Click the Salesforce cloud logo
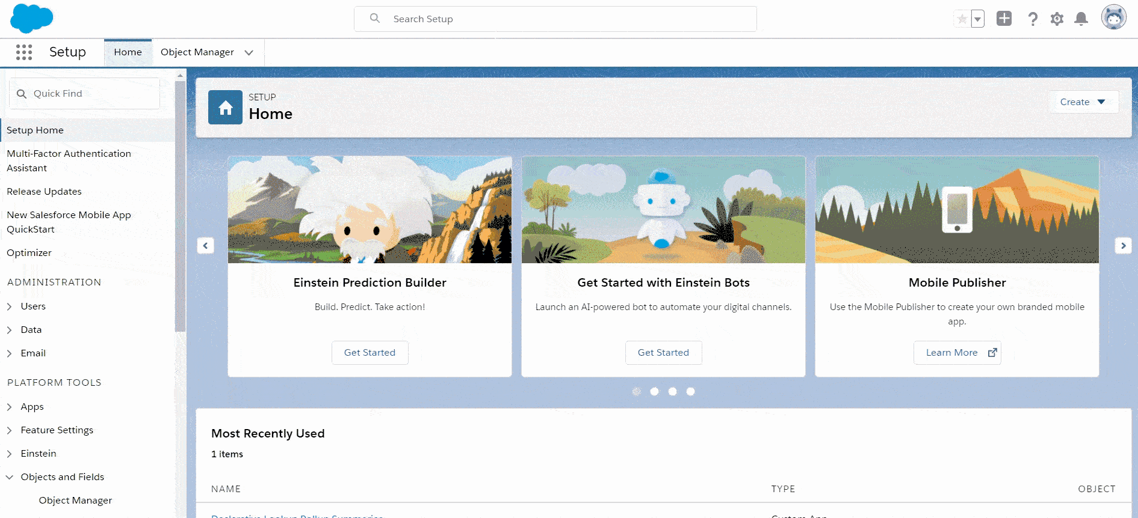Screen dimensions: 1138x518 [x=32, y=18]
